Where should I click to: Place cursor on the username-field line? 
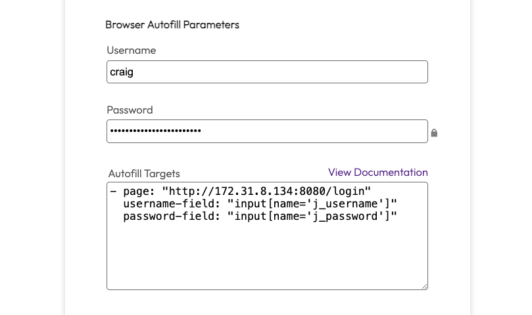[260, 203]
